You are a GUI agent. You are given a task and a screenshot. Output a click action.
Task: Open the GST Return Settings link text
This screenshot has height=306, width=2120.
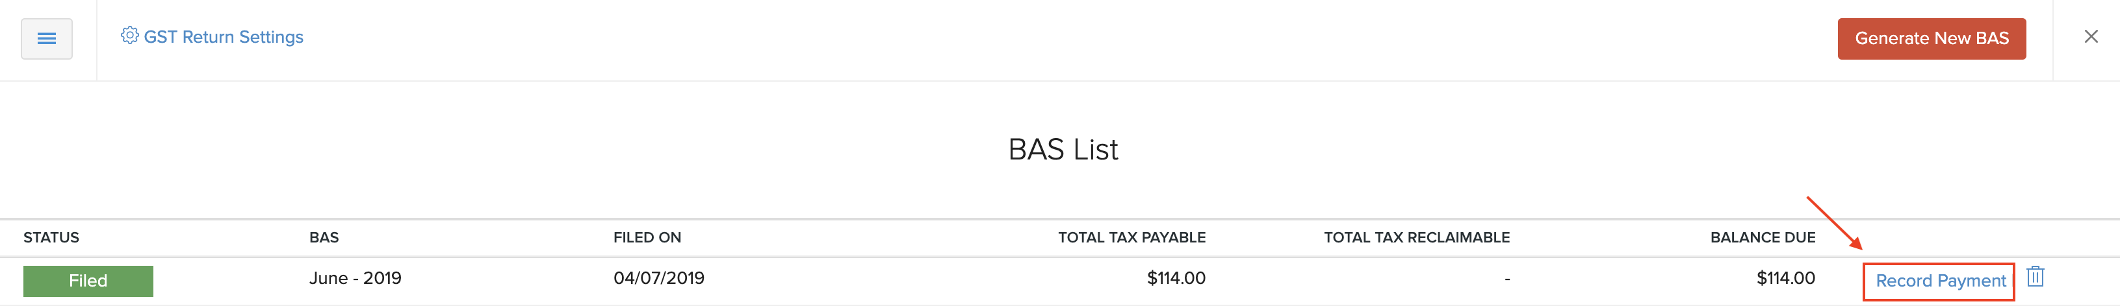(x=223, y=37)
